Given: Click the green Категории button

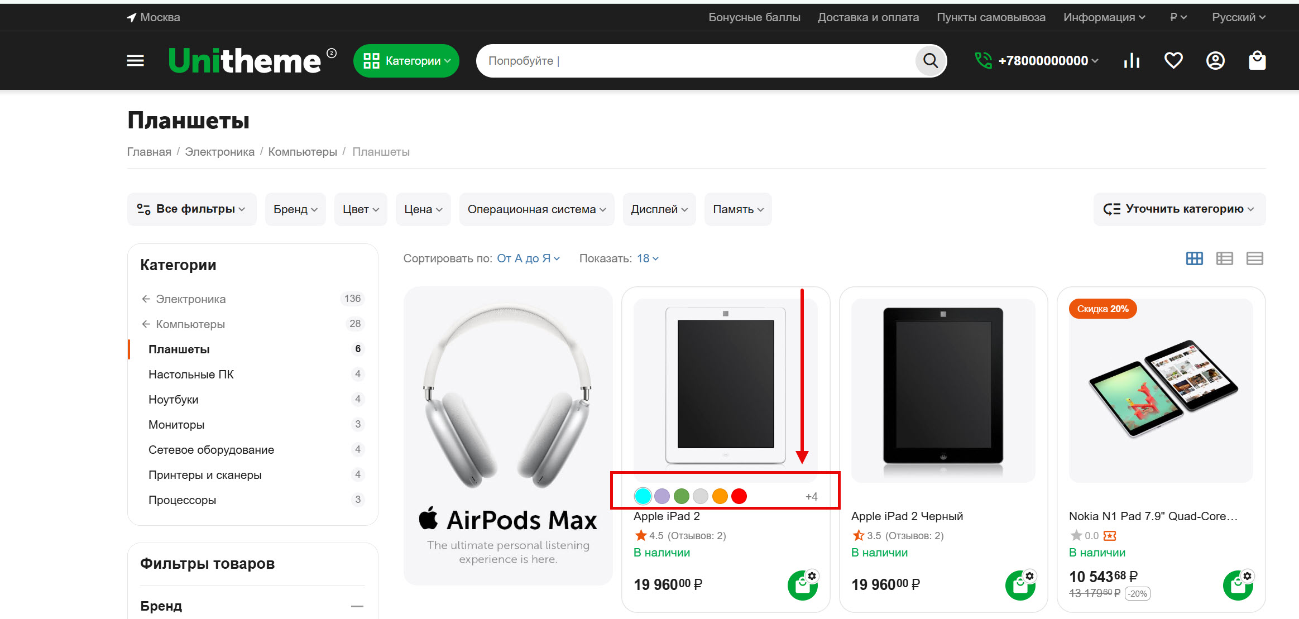Looking at the screenshot, I should click(x=406, y=61).
